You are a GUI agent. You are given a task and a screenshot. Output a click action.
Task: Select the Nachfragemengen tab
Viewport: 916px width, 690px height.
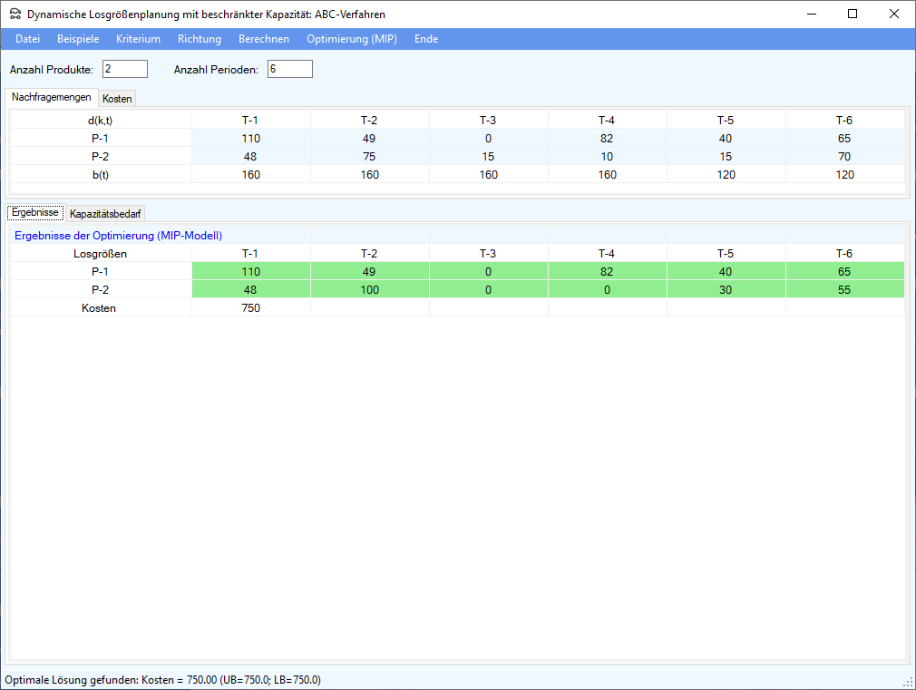point(52,97)
